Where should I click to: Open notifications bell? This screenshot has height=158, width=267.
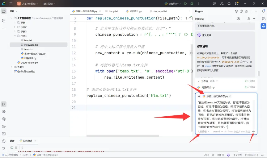pos(263,11)
